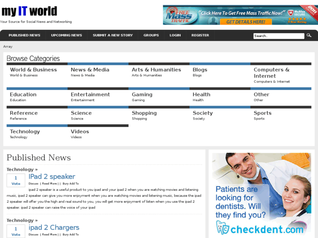This screenshot has height=238, width=318.
Task: Go to Upcoming News menu item
Action: coord(66,35)
